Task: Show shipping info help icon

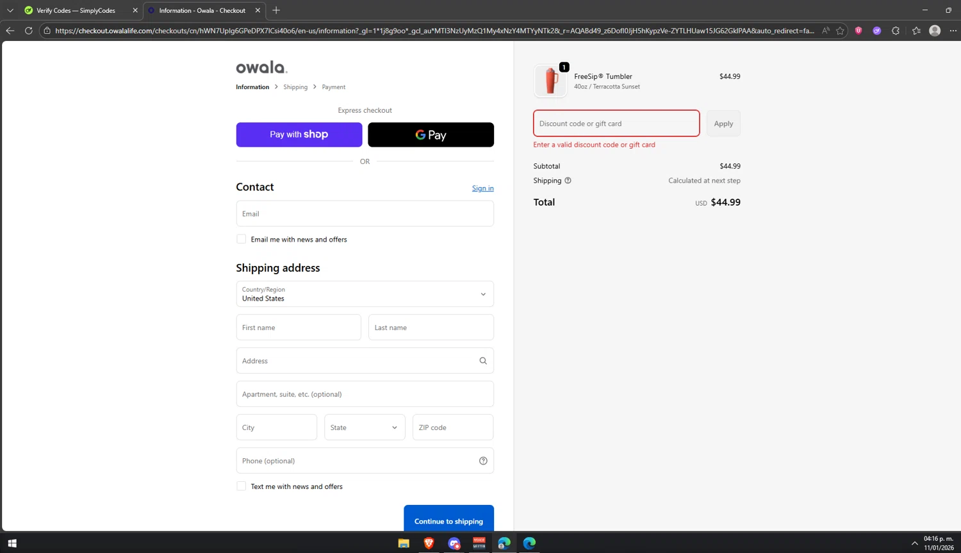Action: (x=568, y=181)
